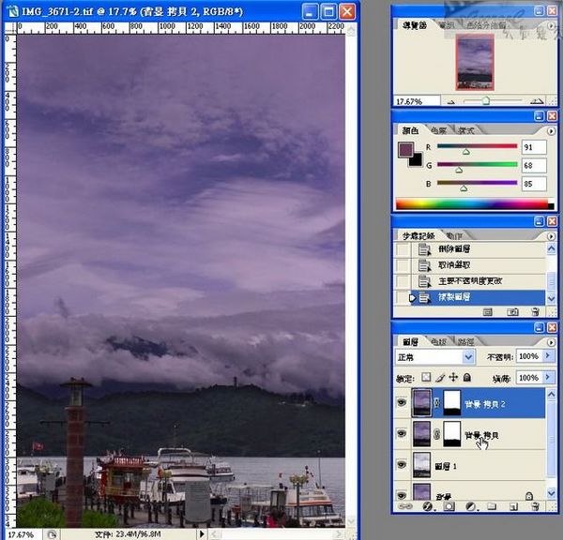This screenshot has width=563, height=540.
Task: Create new fill or adjustment layer icon
Action: click(x=471, y=506)
